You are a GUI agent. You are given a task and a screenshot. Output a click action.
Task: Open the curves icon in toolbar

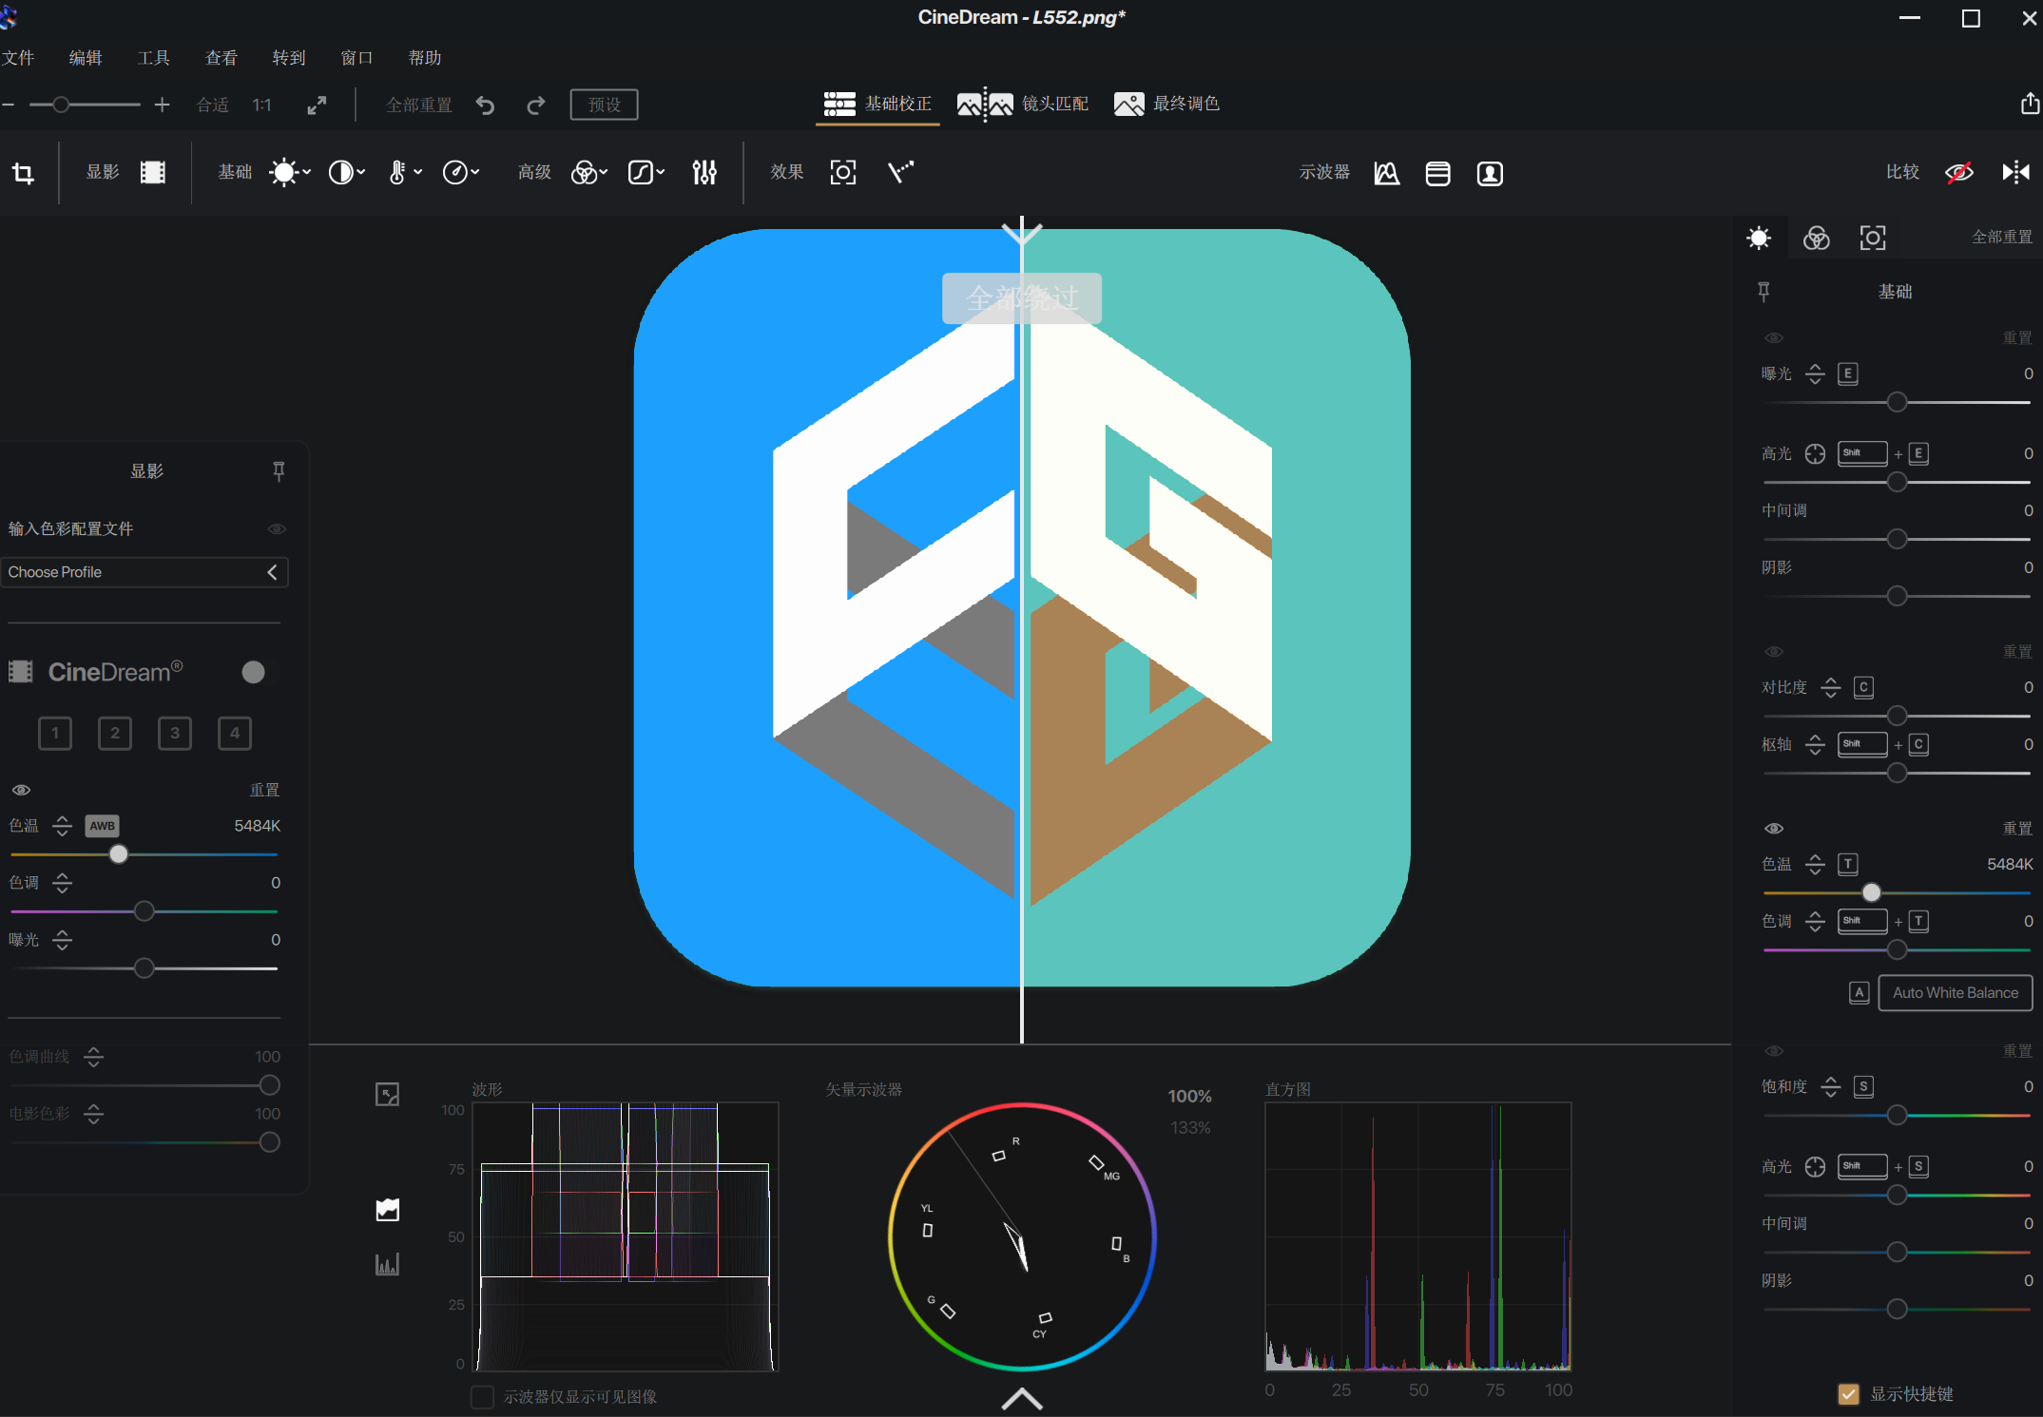point(641,172)
